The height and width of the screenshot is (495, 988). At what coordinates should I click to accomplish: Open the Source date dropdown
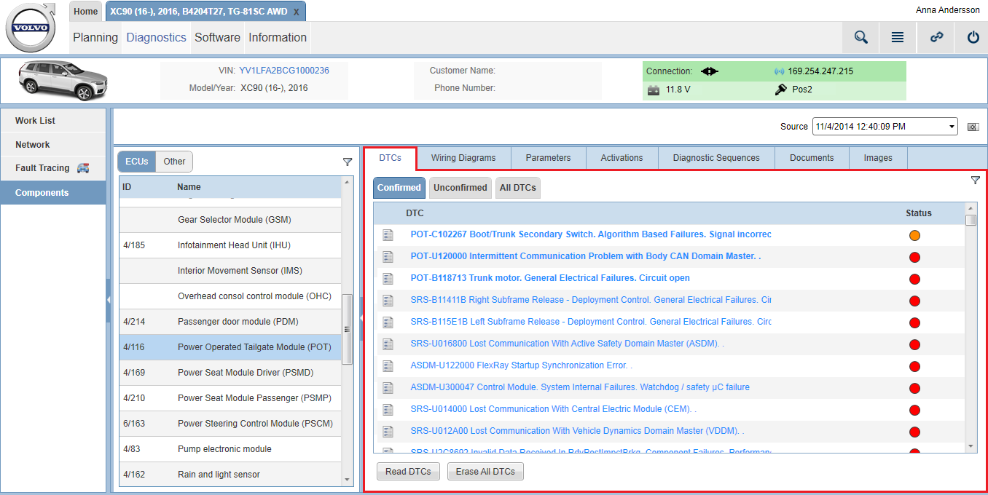point(885,126)
